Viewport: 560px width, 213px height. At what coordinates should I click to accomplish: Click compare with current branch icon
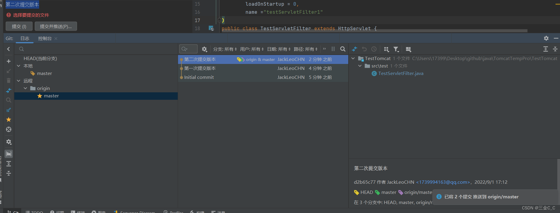(9, 90)
